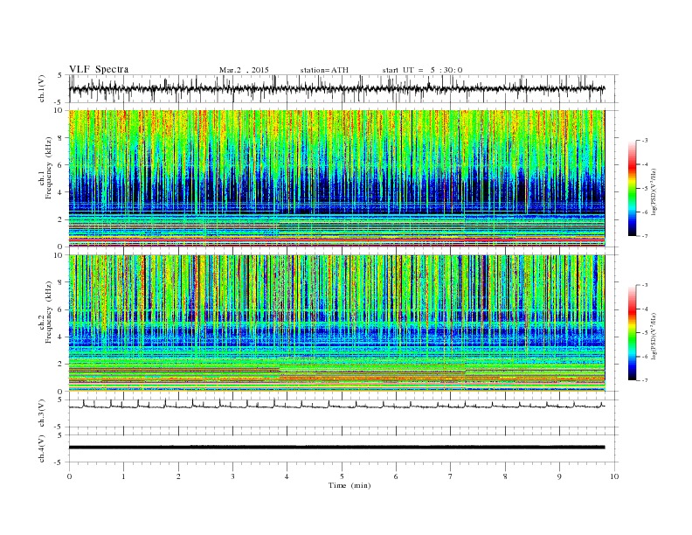Click inside the ch.1 spectrogram panel
This screenshot has height=535, width=692.
click(x=336, y=178)
